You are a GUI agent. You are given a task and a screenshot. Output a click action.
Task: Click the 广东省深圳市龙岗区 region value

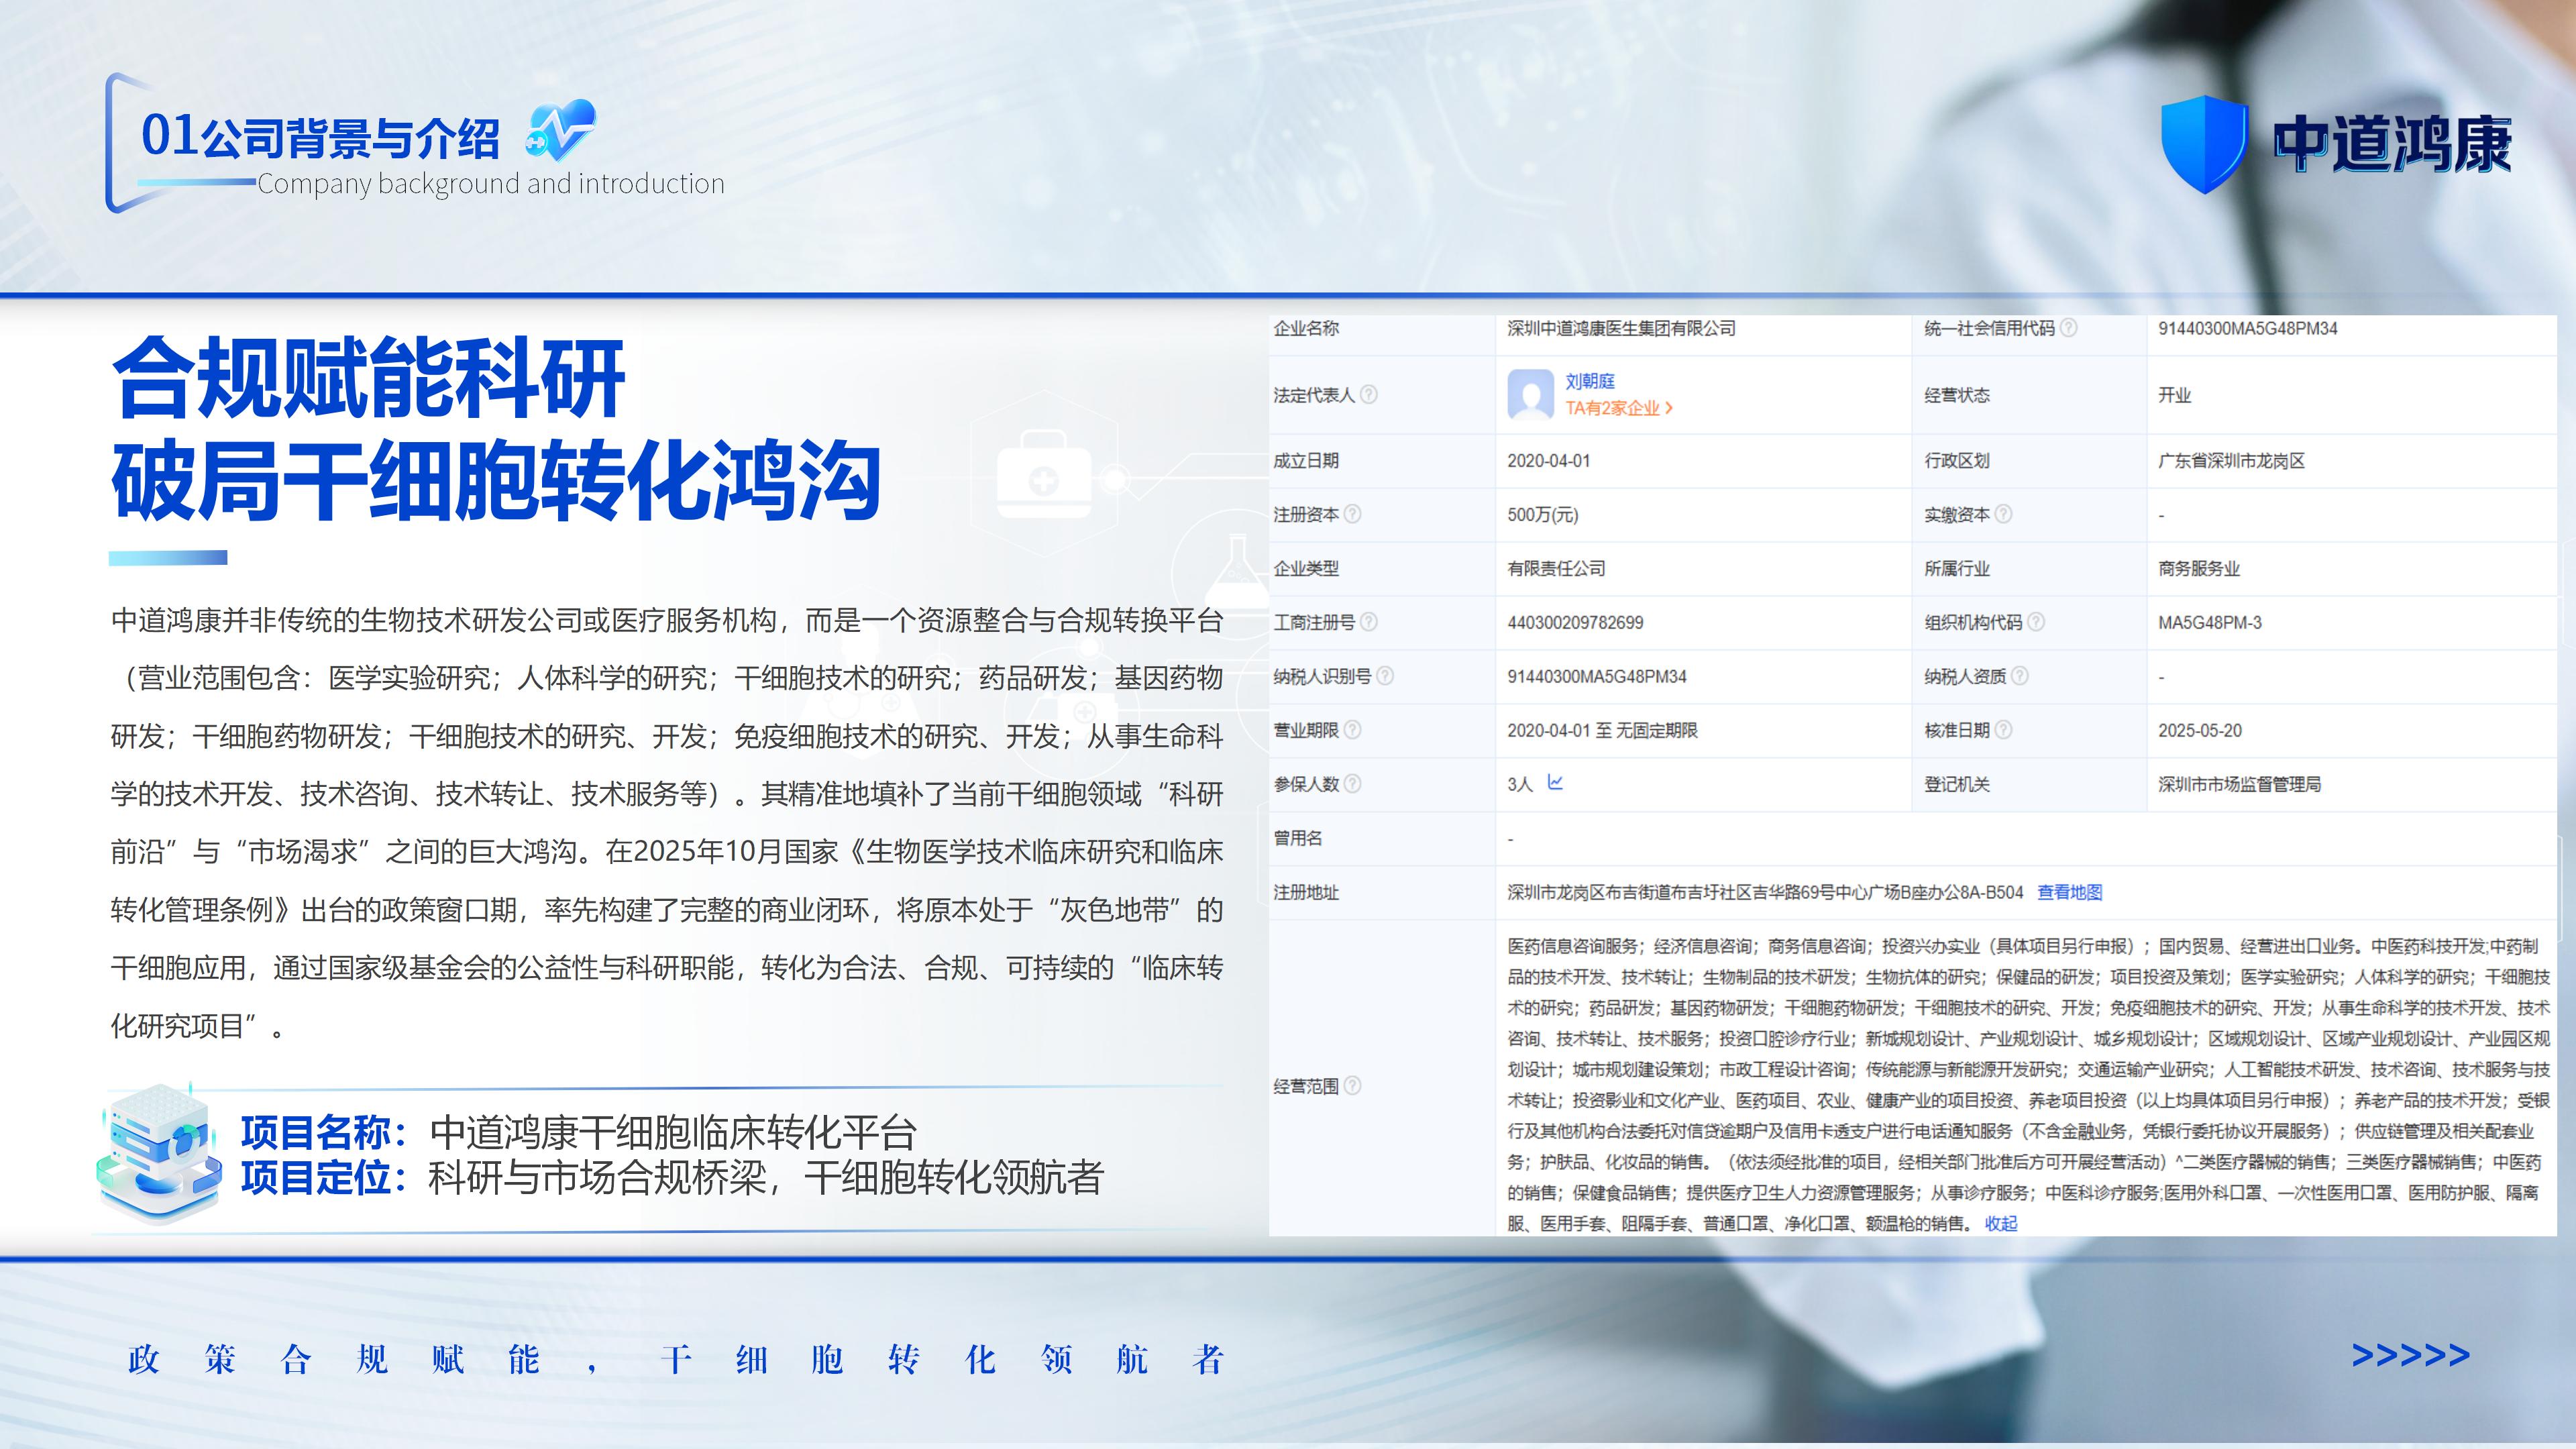tap(2231, 461)
